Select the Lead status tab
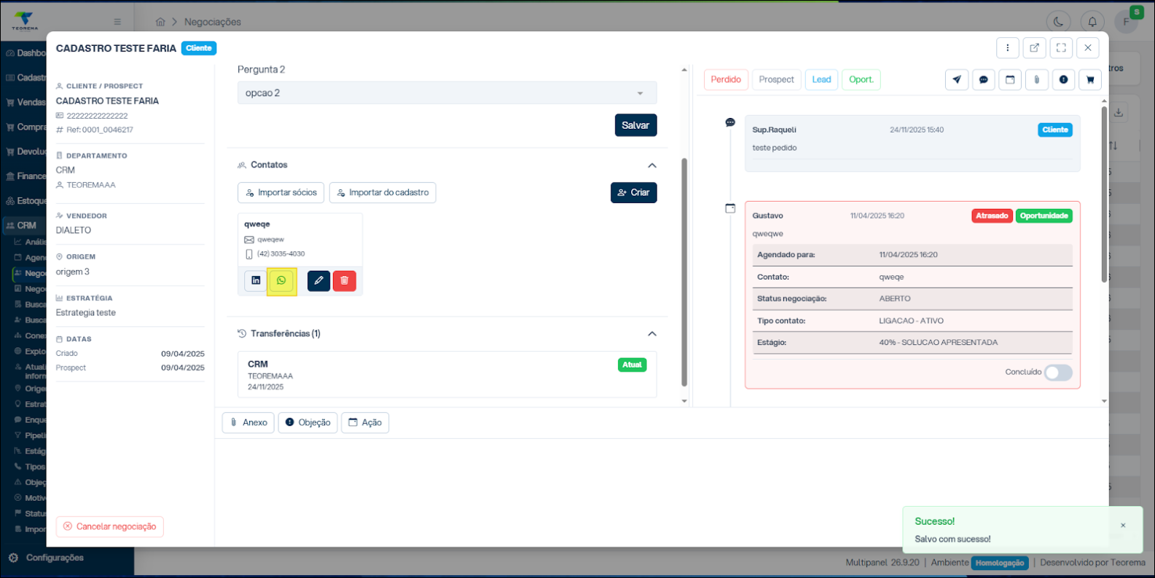Screen dimensions: 1155x578 coord(821,79)
